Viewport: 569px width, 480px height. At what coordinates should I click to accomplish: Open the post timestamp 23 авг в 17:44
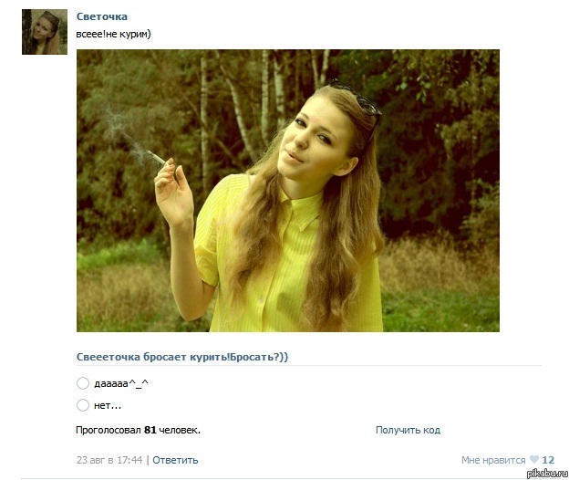(x=109, y=460)
